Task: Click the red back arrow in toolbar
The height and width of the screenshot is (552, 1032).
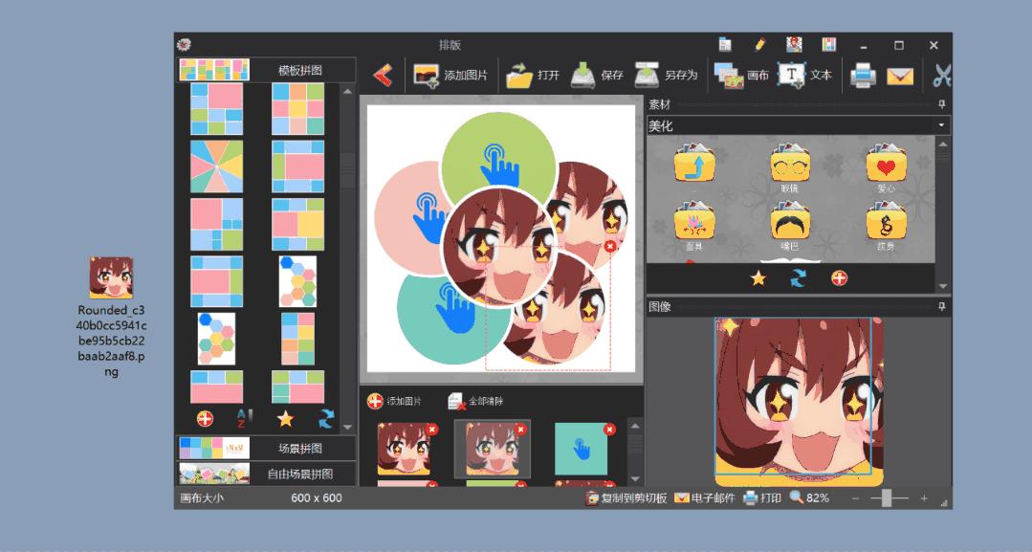Action: [x=383, y=75]
